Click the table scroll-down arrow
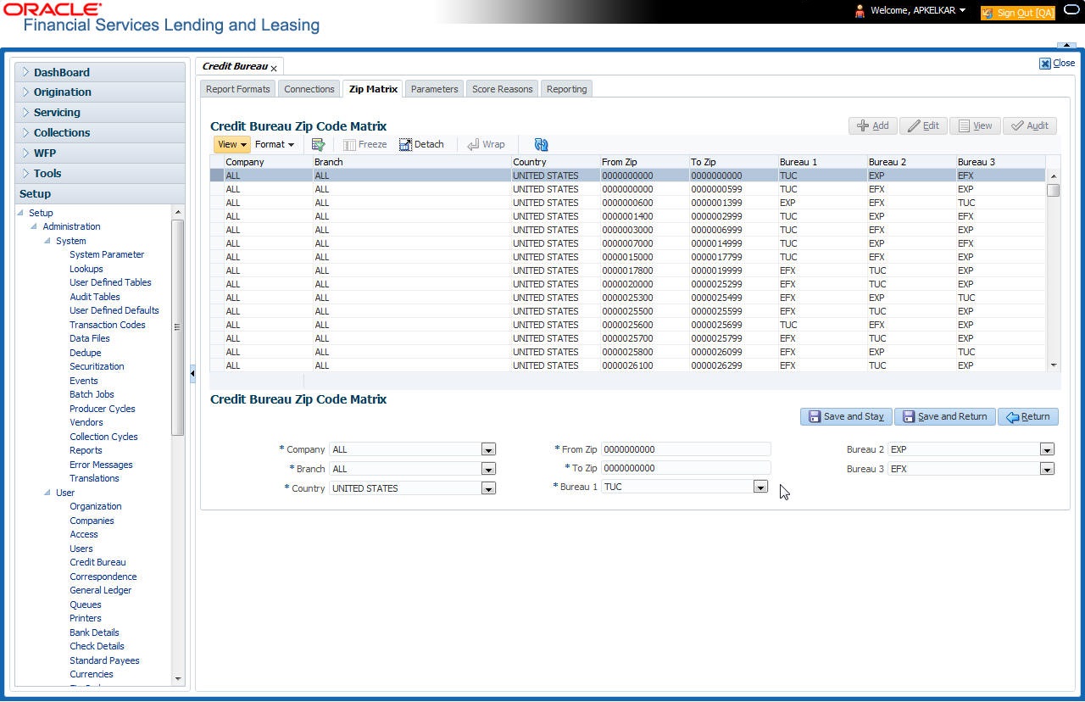The width and height of the screenshot is (1085, 702). pos(1054,365)
